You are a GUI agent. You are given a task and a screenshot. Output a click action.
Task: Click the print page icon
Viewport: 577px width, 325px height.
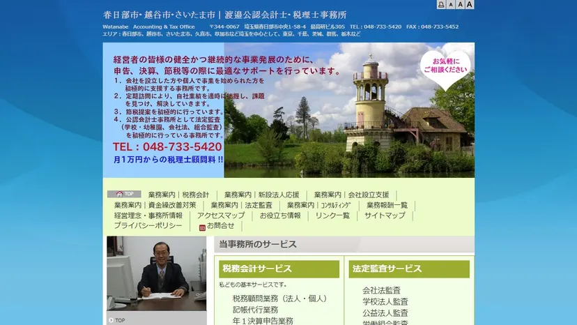pos(441,4)
